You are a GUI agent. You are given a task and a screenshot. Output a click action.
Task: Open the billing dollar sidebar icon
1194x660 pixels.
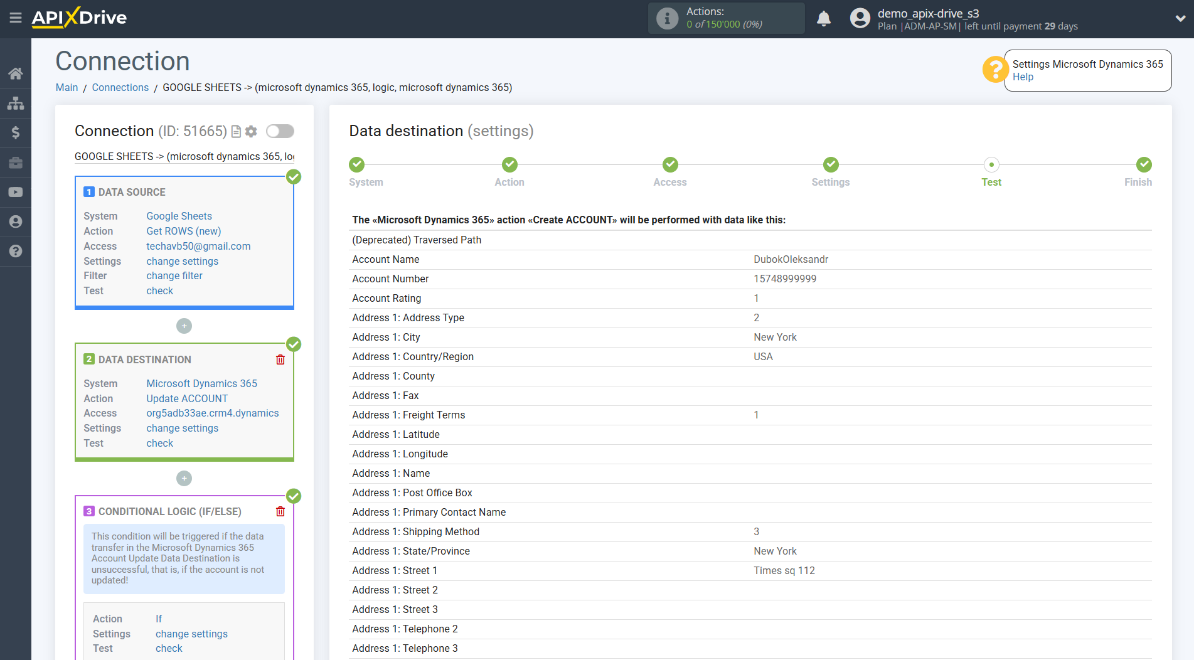[16, 132]
